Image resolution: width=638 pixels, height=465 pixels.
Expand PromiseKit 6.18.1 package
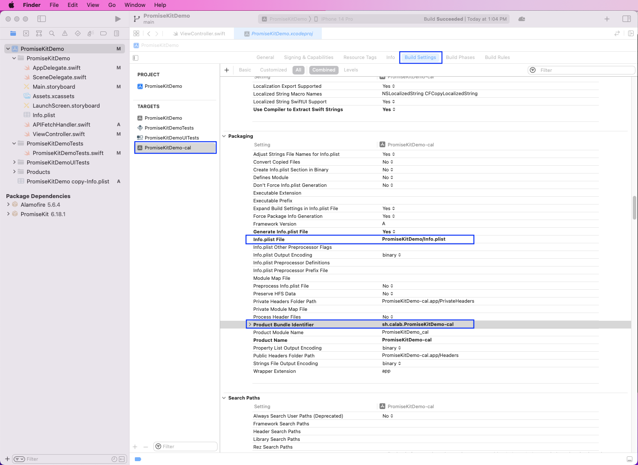tap(8, 214)
